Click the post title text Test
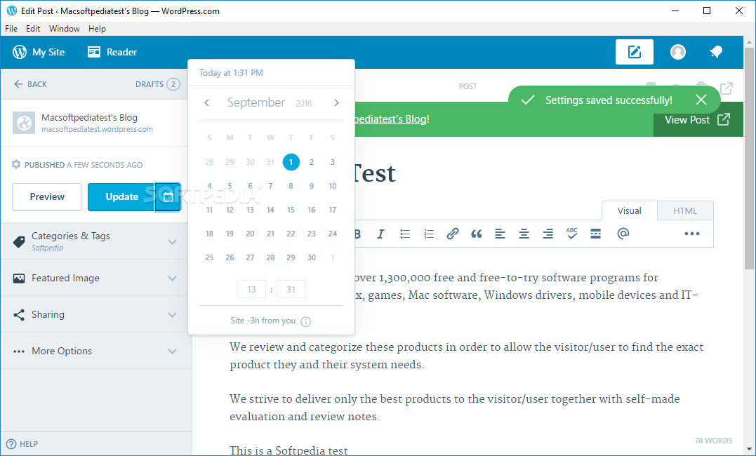This screenshot has width=756, height=456. [375, 173]
